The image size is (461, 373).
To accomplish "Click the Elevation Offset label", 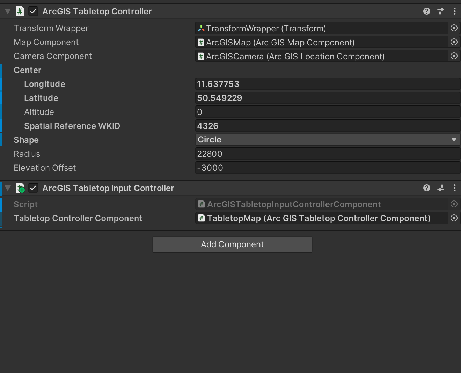I will pos(45,168).
